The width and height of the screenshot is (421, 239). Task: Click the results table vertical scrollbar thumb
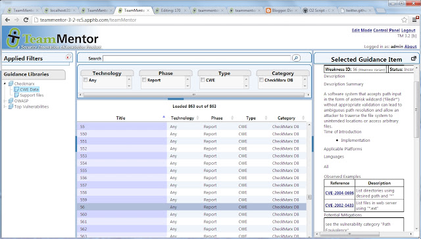pos(309,197)
